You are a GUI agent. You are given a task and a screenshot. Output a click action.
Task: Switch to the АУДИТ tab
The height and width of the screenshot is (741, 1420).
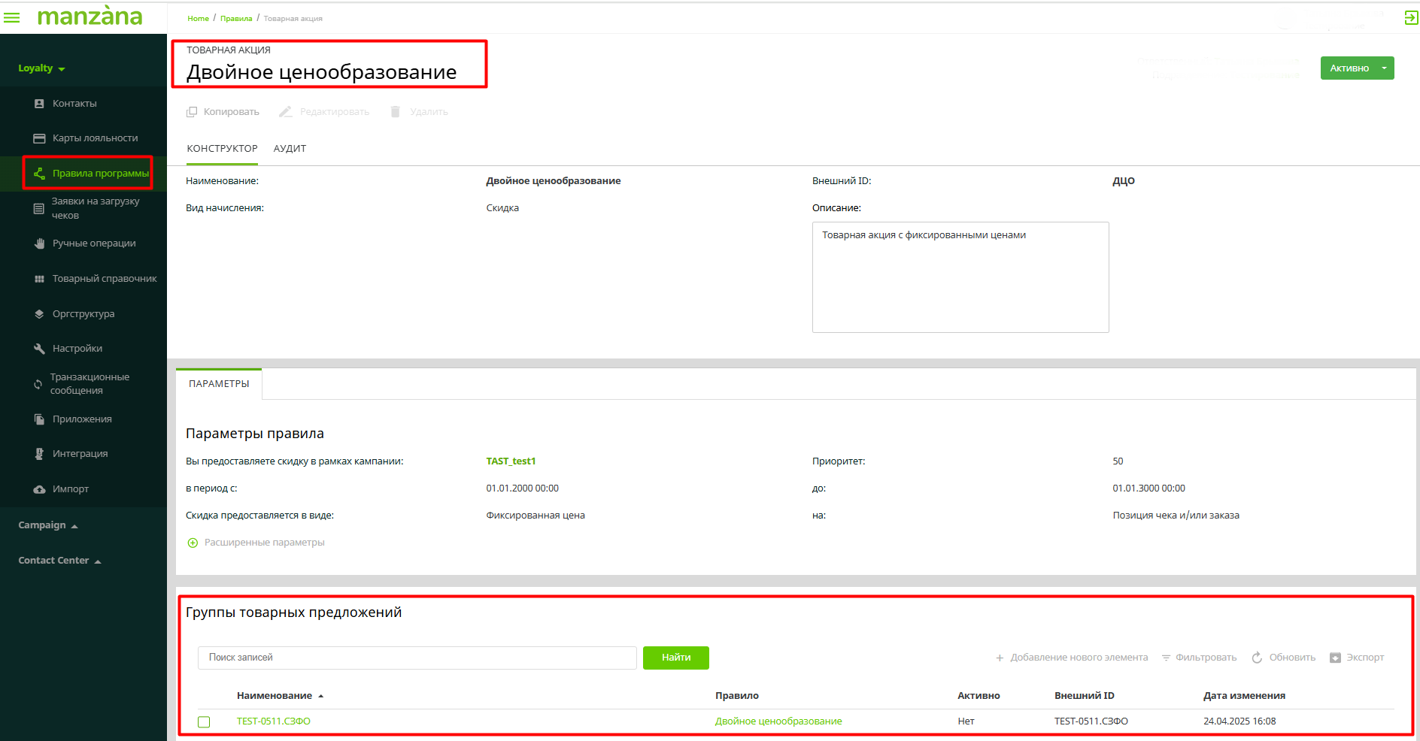pyautogui.click(x=290, y=149)
